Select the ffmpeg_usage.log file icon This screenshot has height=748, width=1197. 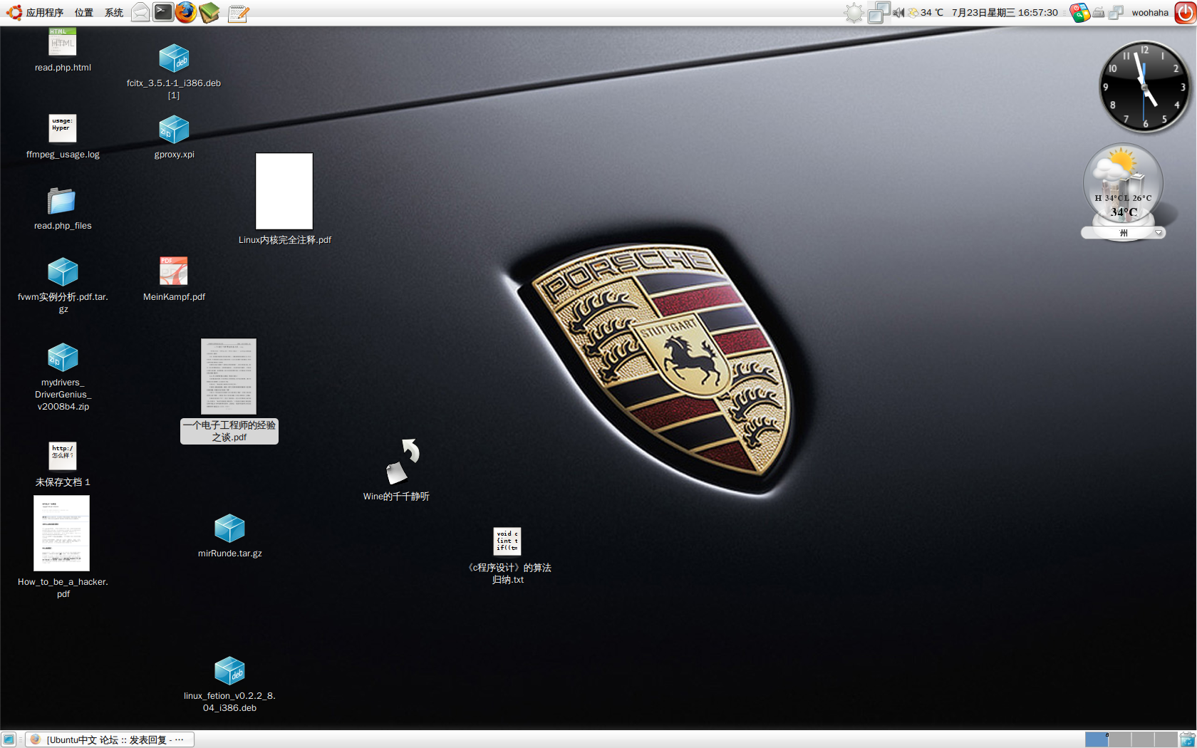(63, 128)
